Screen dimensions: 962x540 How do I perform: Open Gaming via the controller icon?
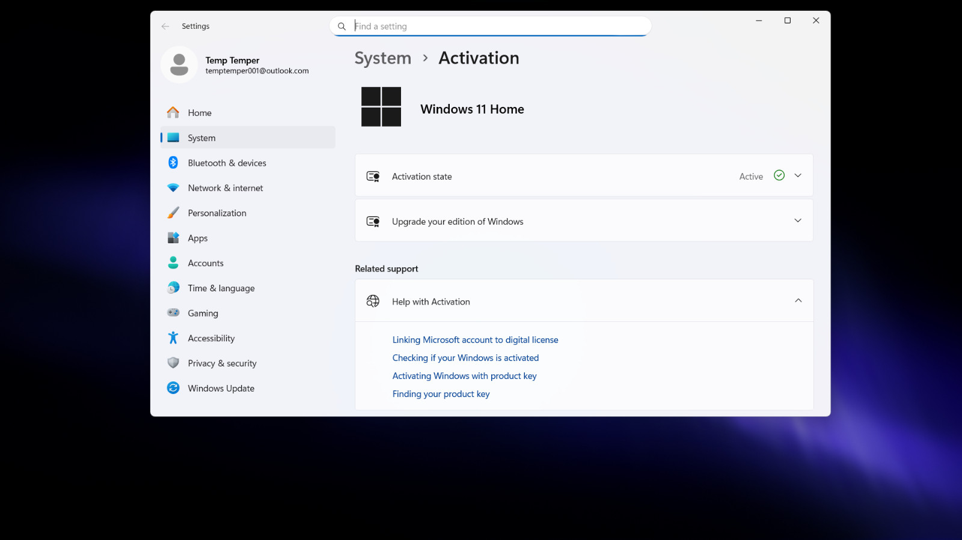(x=173, y=312)
